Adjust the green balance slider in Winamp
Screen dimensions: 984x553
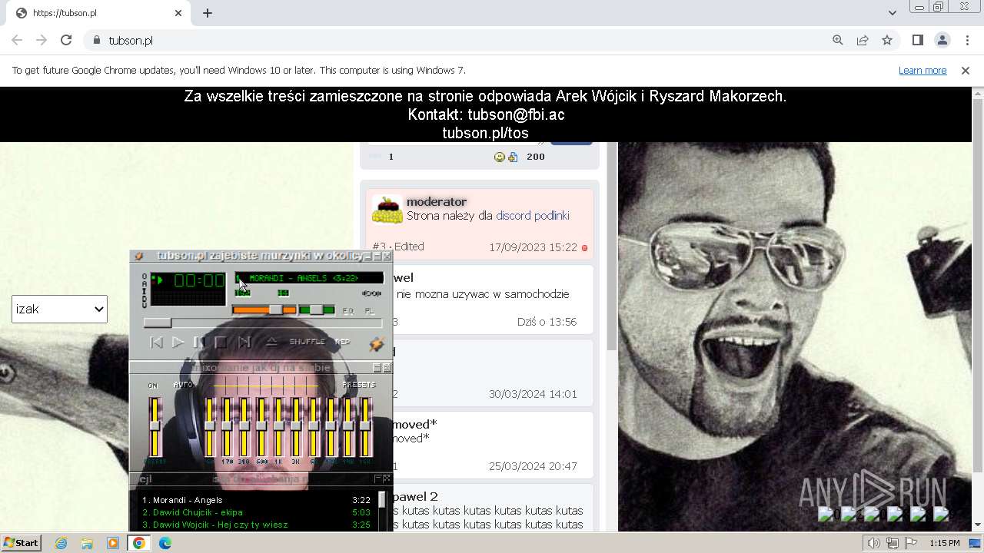click(x=317, y=310)
